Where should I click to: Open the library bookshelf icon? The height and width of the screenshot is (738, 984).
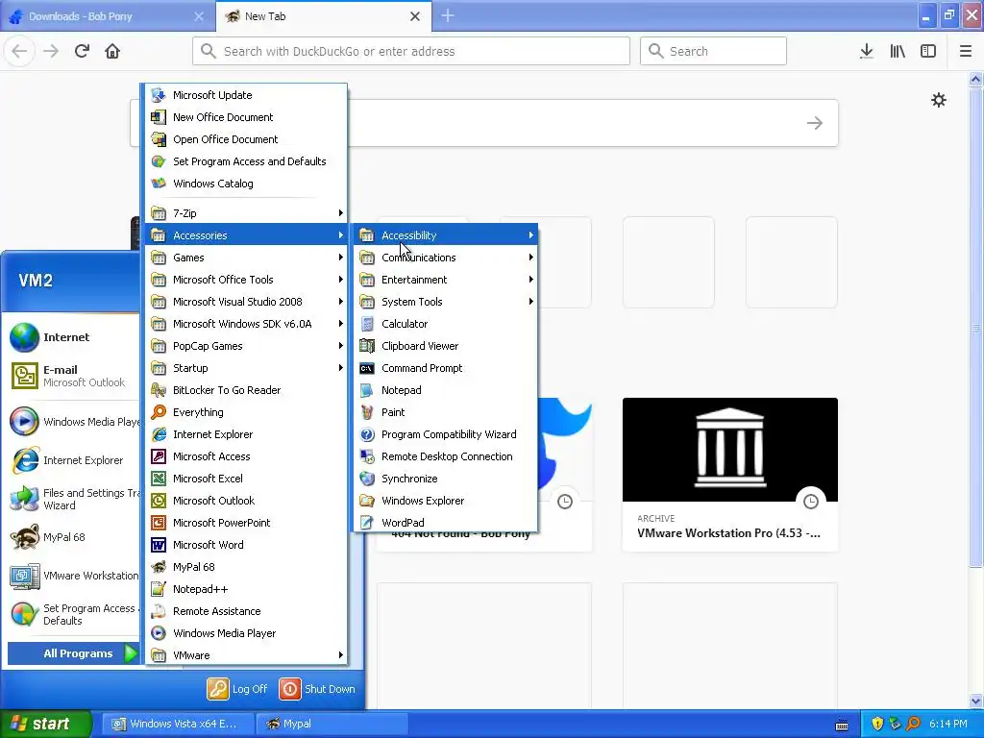[898, 51]
